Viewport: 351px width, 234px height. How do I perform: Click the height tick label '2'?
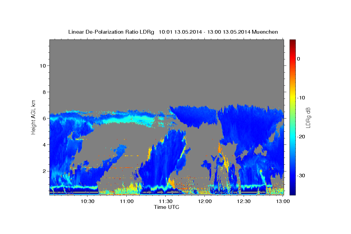(x=44, y=171)
